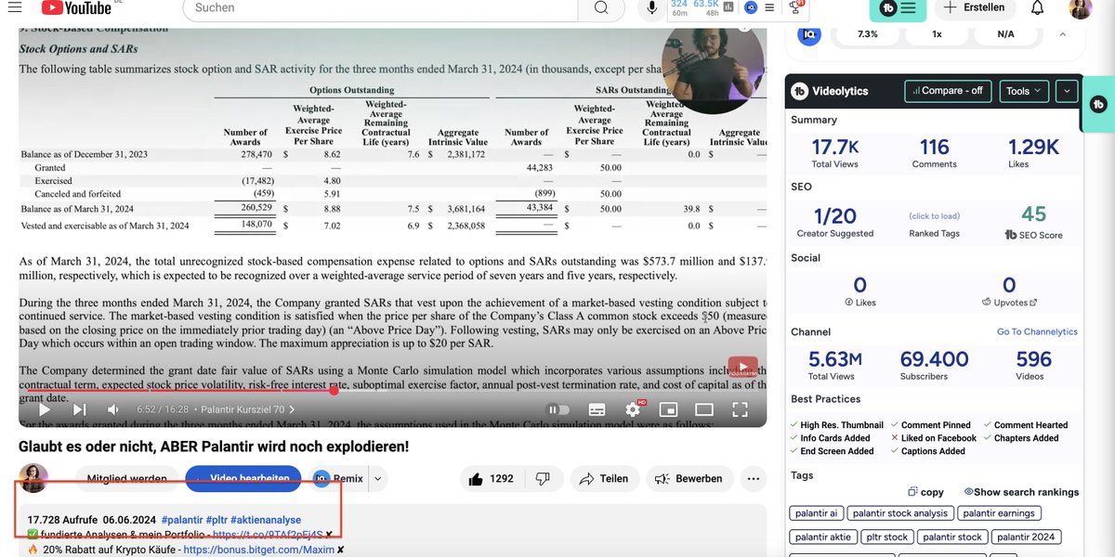
Task: Select the N/A stat pill
Action: tap(1005, 33)
